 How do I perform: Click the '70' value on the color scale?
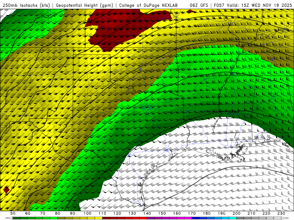pos(43,213)
